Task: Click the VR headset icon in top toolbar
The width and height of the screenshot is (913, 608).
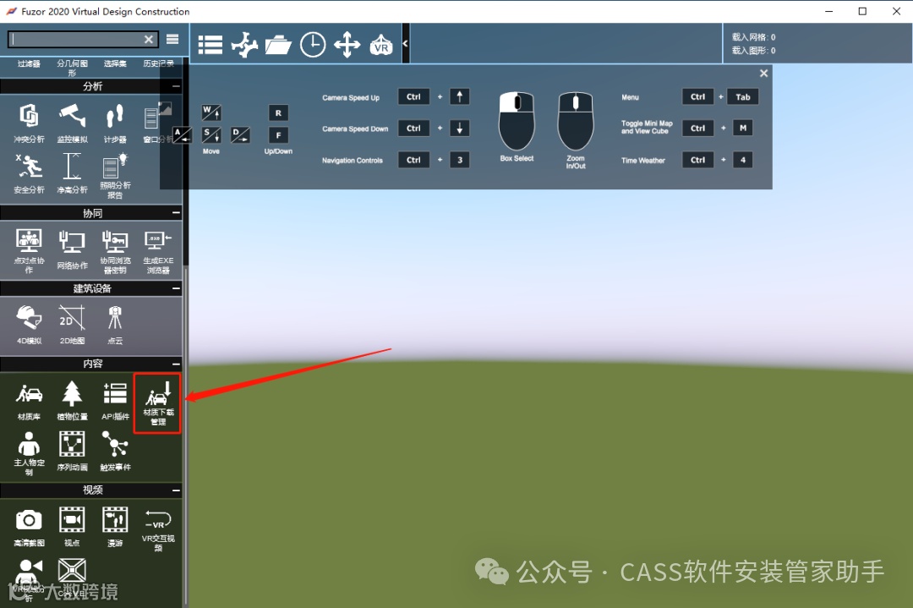Action: click(380, 44)
